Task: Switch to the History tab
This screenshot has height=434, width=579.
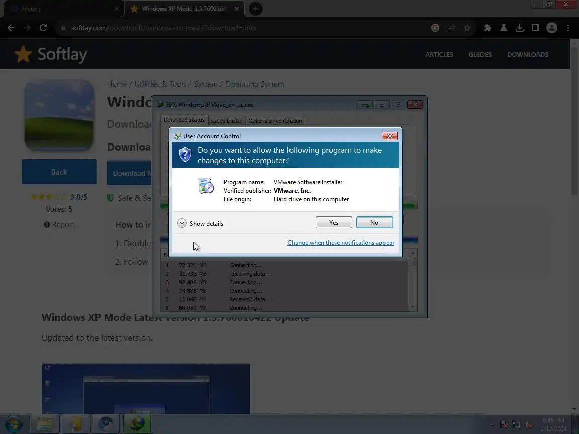Action: (x=63, y=9)
